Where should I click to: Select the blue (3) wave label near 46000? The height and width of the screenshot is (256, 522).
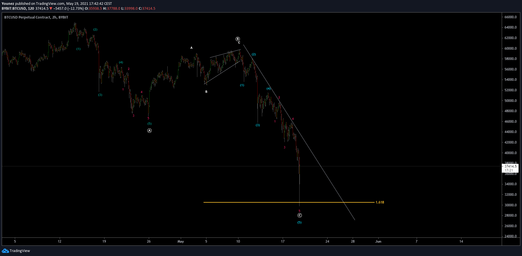(x=258, y=125)
